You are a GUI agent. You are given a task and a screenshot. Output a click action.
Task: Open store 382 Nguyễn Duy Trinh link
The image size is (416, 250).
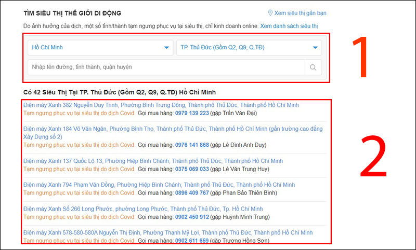(161, 105)
